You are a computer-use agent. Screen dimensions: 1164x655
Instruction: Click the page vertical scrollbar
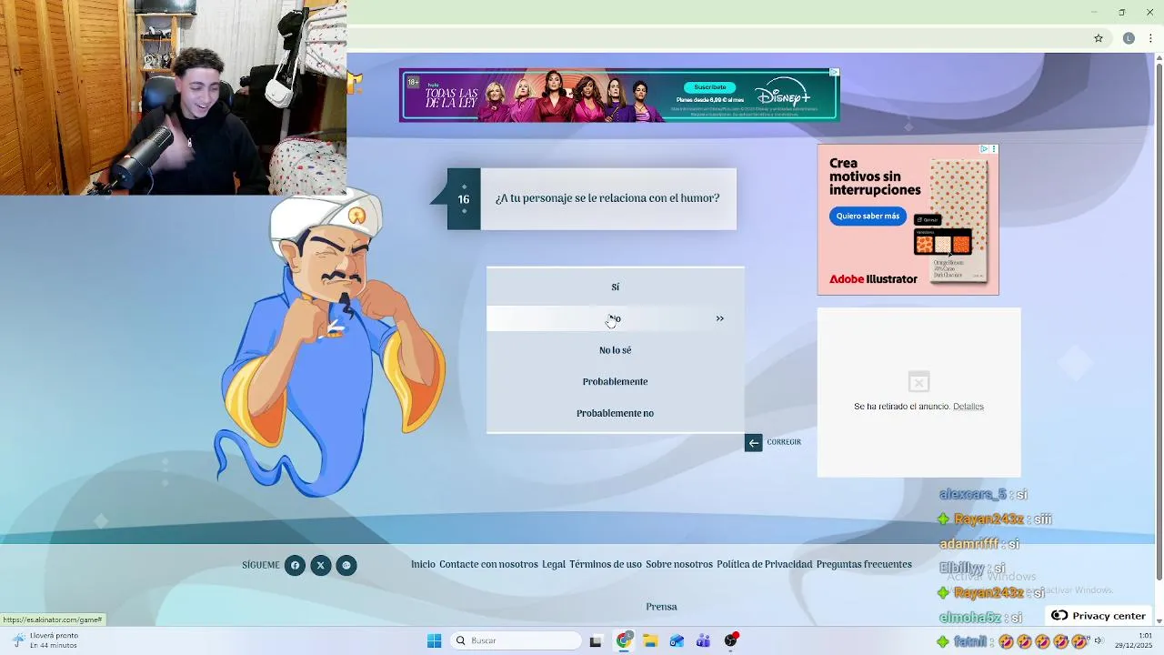pos(1159,322)
